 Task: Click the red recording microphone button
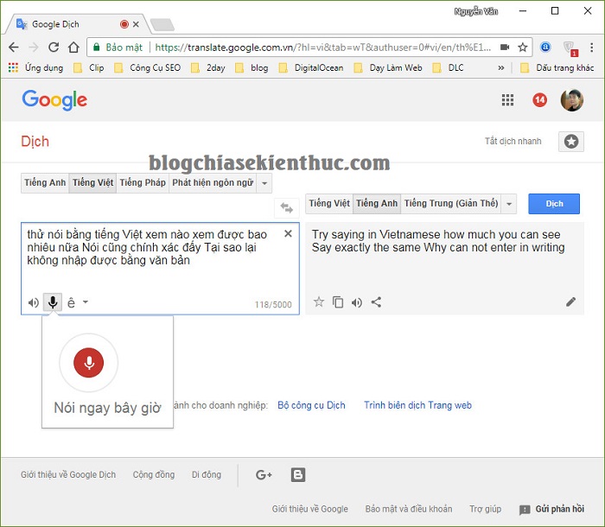89,363
